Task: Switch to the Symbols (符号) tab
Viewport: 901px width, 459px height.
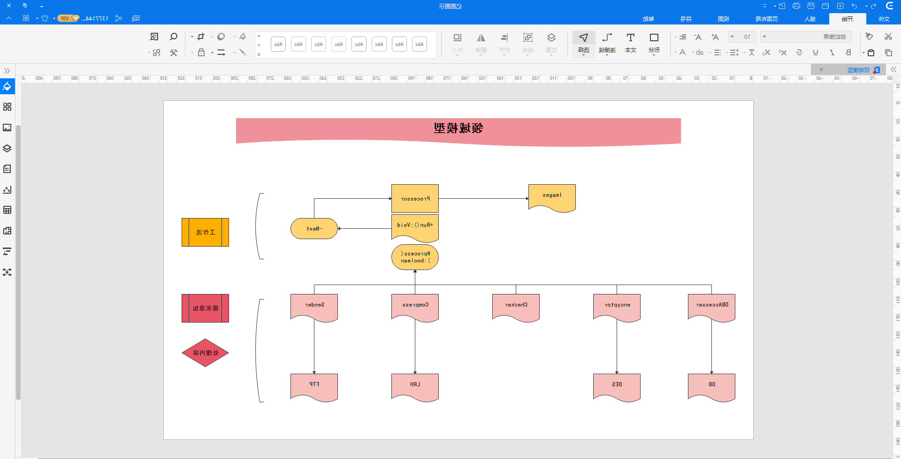Action: point(686,19)
